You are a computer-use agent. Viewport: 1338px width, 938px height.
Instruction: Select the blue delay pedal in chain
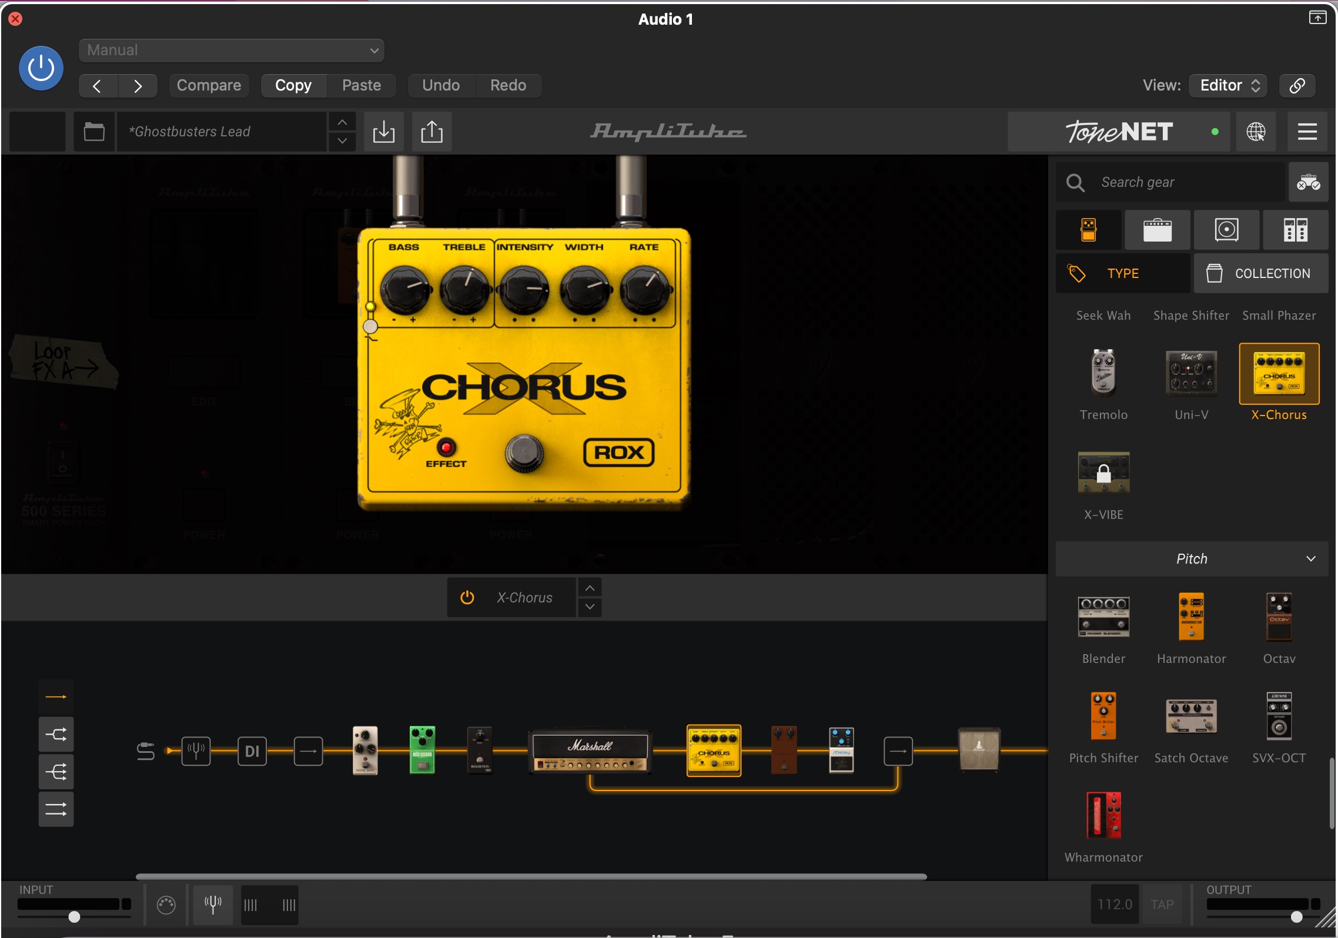[x=841, y=750]
